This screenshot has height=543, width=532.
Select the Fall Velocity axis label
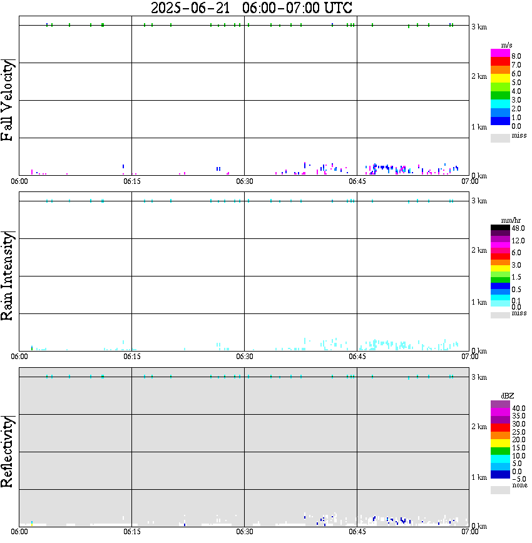tap(8, 100)
